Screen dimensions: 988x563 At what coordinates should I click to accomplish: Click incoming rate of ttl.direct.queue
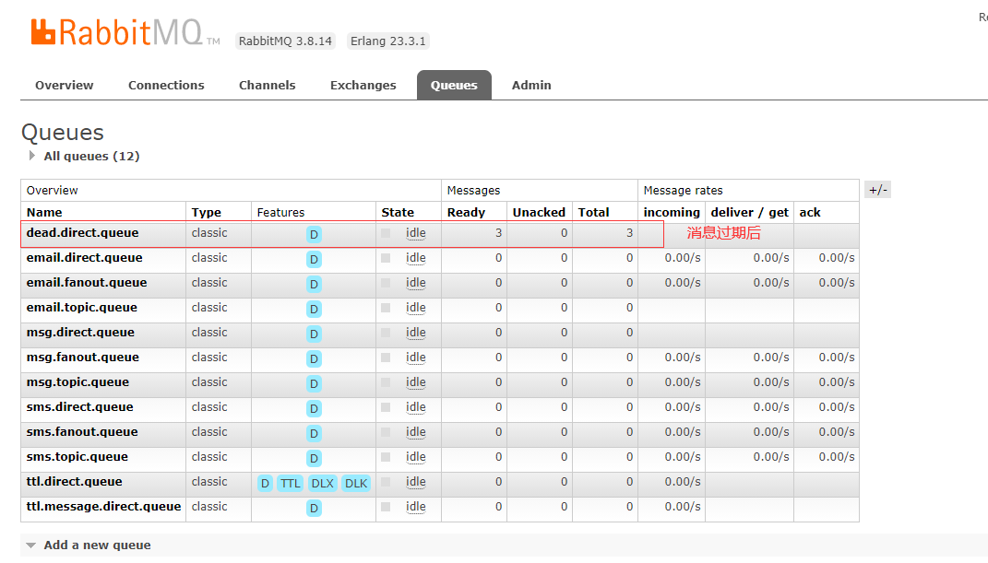[683, 482]
